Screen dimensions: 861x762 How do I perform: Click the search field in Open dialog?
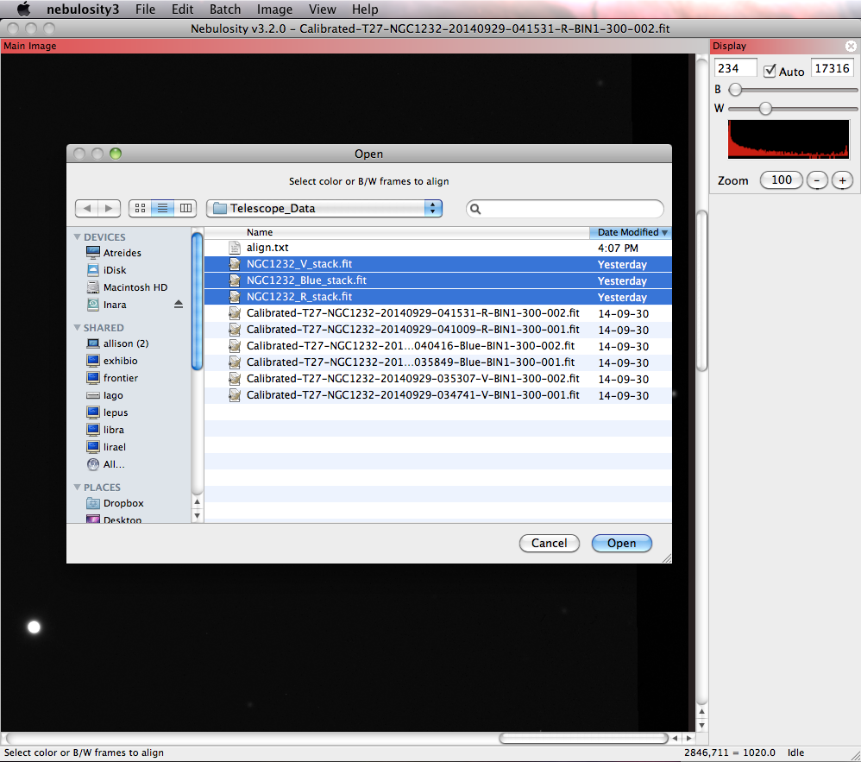pos(564,209)
